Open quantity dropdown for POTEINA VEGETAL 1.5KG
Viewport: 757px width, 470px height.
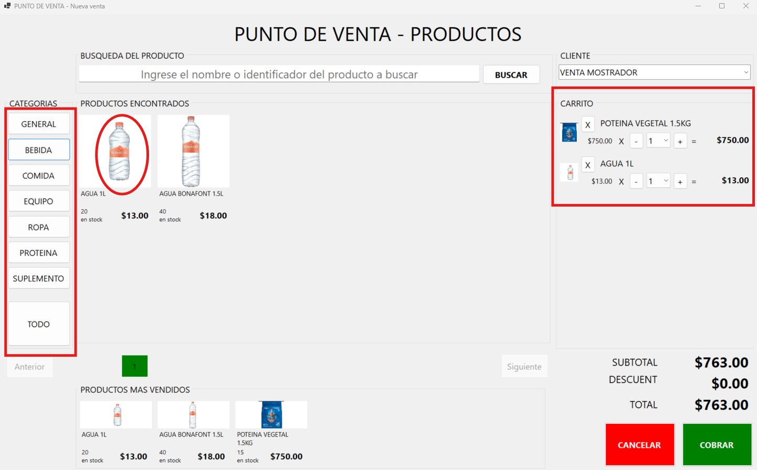[x=658, y=141]
